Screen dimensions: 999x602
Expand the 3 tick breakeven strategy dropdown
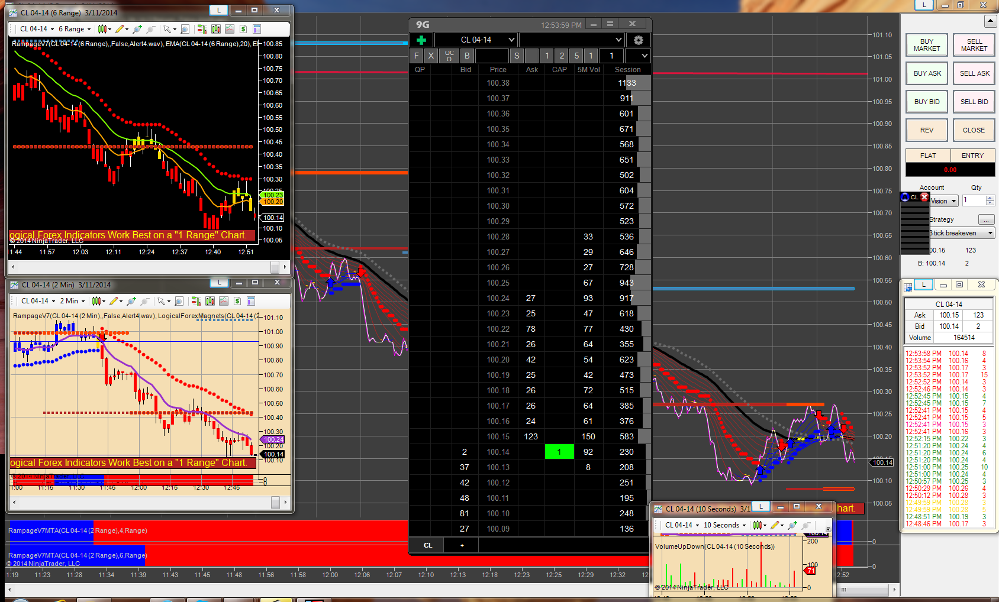pyautogui.click(x=962, y=233)
